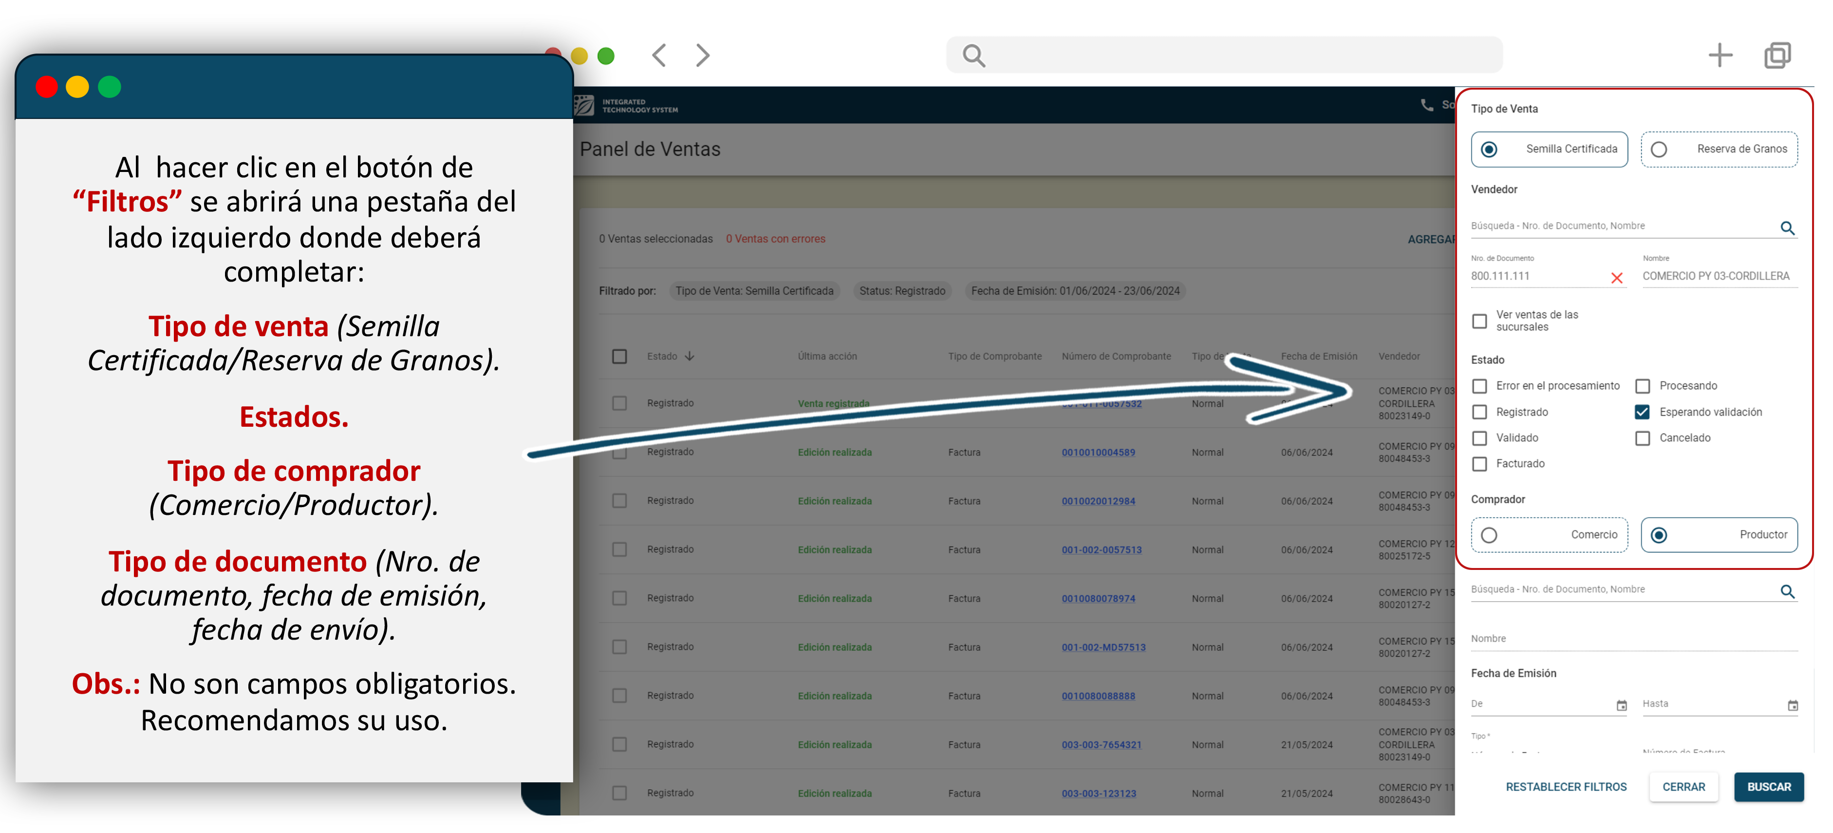The height and width of the screenshot is (833, 1833).
Task: Open the 'Hasta' date calendar icon
Action: (1793, 705)
